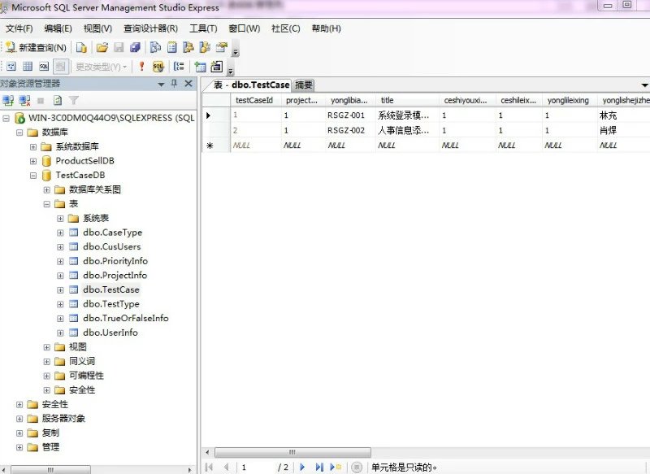Select the dbo.TrueOrFalseInfo table
The height and width of the screenshot is (474, 650).
tap(126, 319)
